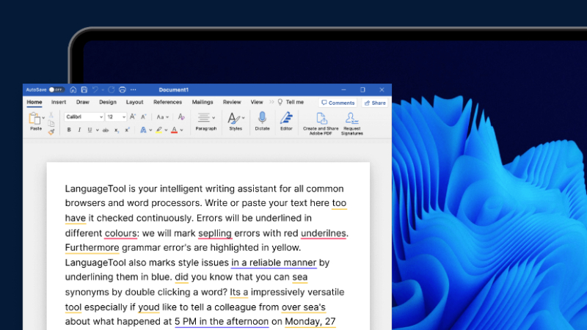Open the Insert tab

point(59,102)
